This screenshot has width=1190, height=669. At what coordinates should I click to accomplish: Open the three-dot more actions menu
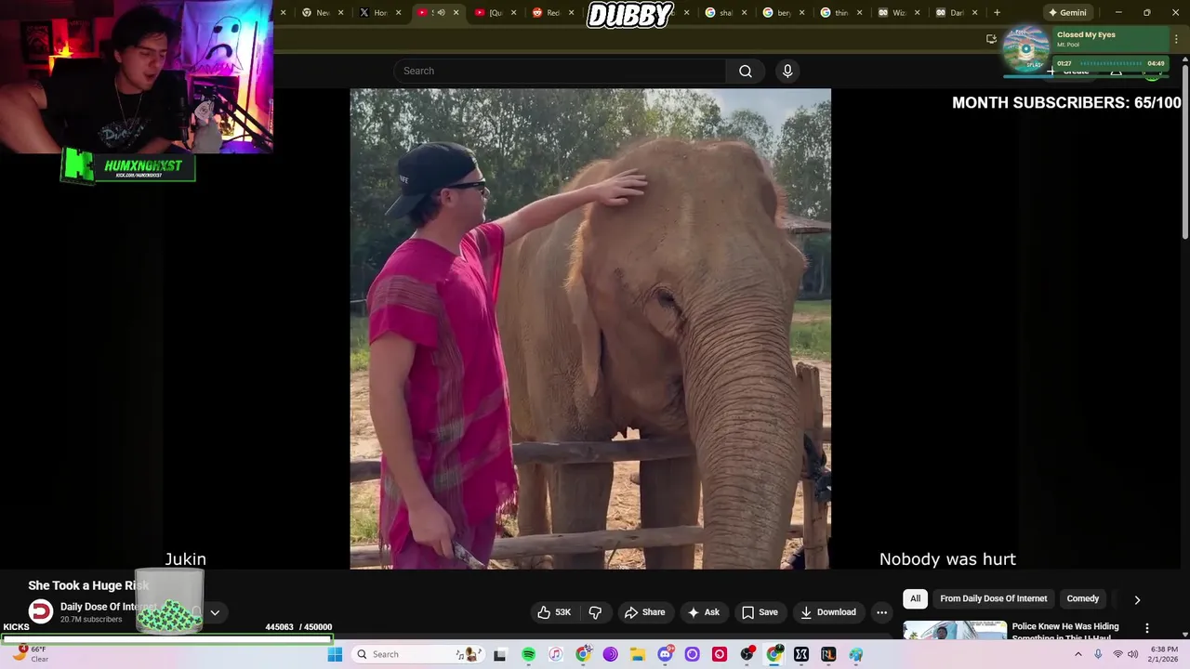(881, 612)
